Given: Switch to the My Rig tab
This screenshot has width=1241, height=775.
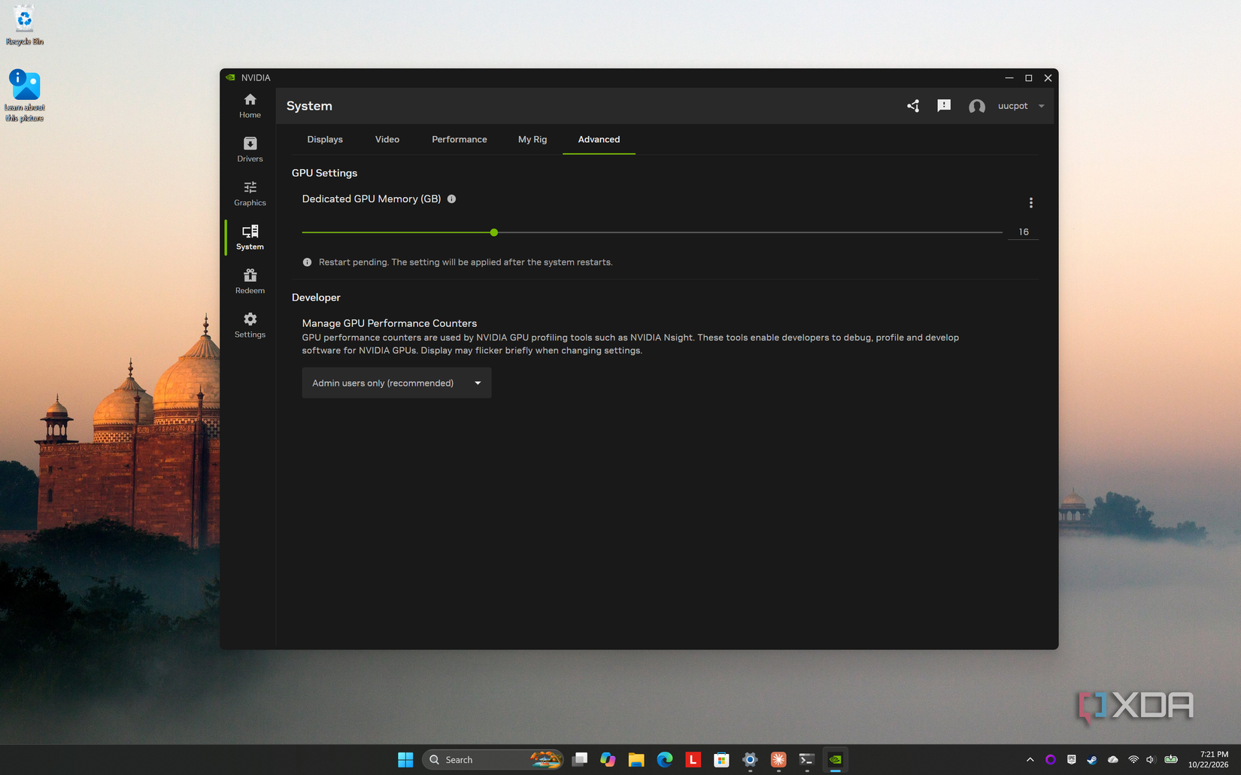Looking at the screenshot, I should pyautogui.click(x=533, y=139).
